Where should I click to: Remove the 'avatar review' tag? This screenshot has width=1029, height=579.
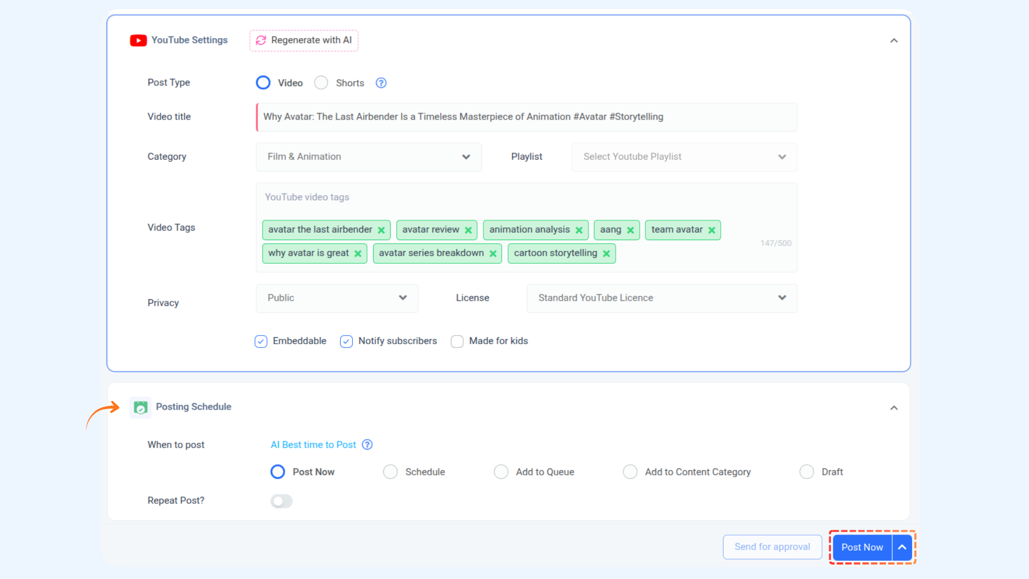pos(468,230)
